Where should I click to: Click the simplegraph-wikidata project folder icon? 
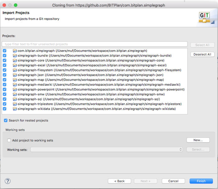click(x=15, y=109)
